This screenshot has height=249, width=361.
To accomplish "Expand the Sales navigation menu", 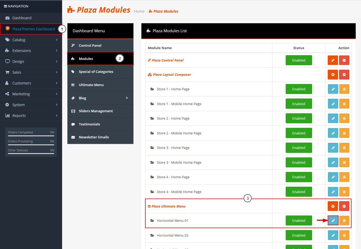I will [x=31, y=72].
